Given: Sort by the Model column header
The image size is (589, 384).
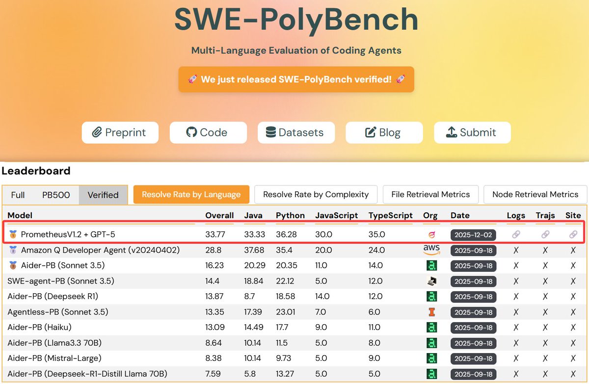Looking at the screenshot, I should pyautogui.click(x=20, y=215).
